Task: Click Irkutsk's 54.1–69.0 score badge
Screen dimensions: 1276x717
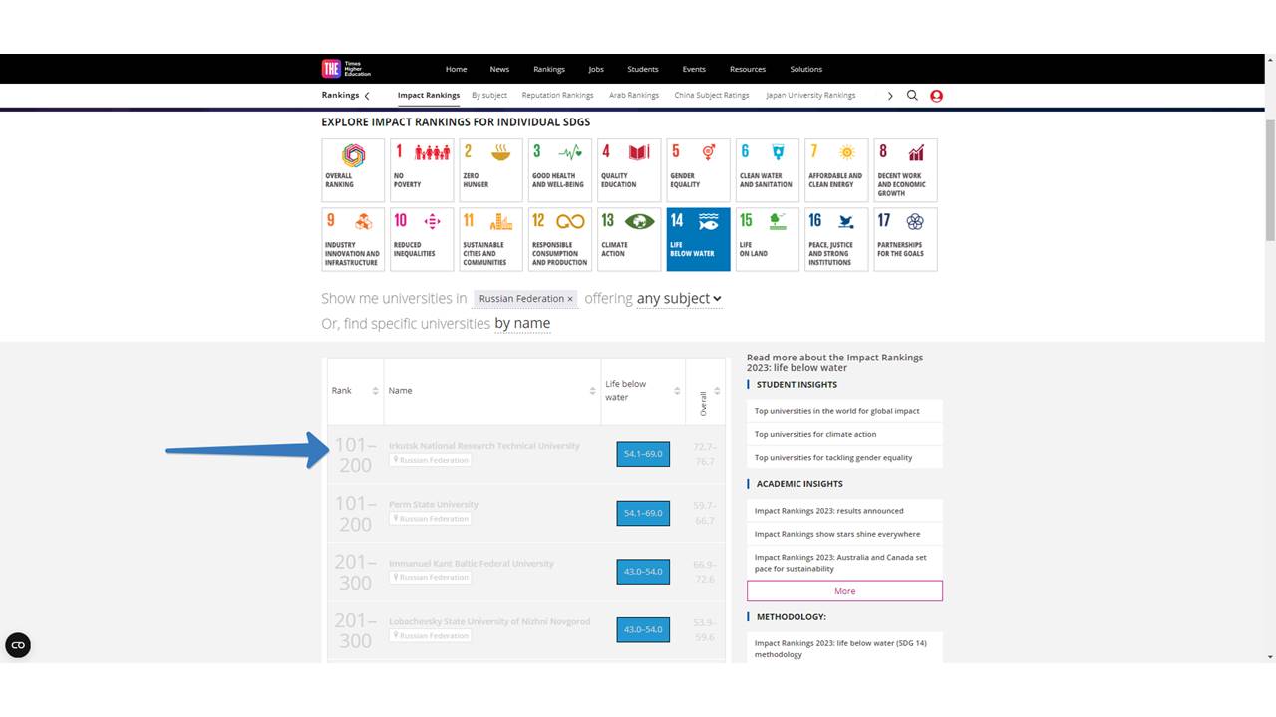Action: point(643,455)
